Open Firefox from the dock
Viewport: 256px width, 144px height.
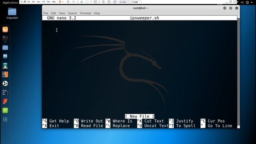pyautogui.click(x=5, y=30)
